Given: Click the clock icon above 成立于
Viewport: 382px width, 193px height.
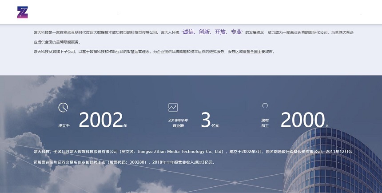Looking at the screenshot, I should click(63, 108).
